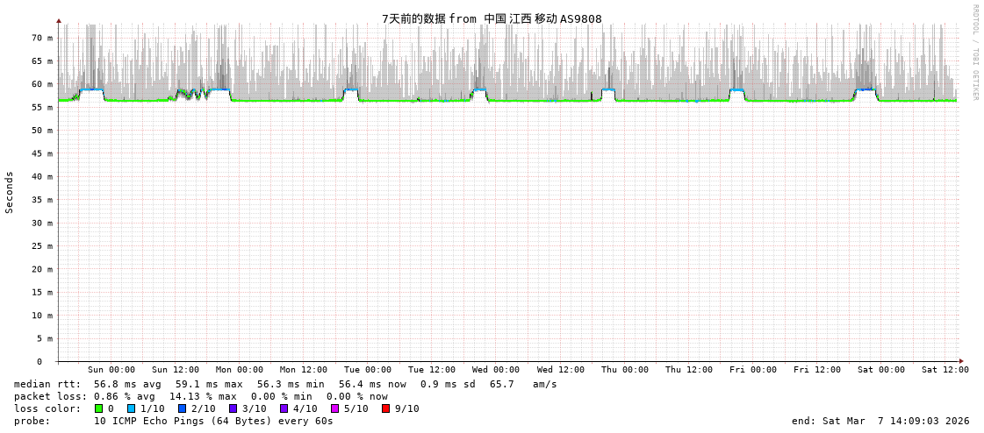Select the Mon 12:00 time axis label
This screenshot has height=433, width=984.
(x=304, y=370)
